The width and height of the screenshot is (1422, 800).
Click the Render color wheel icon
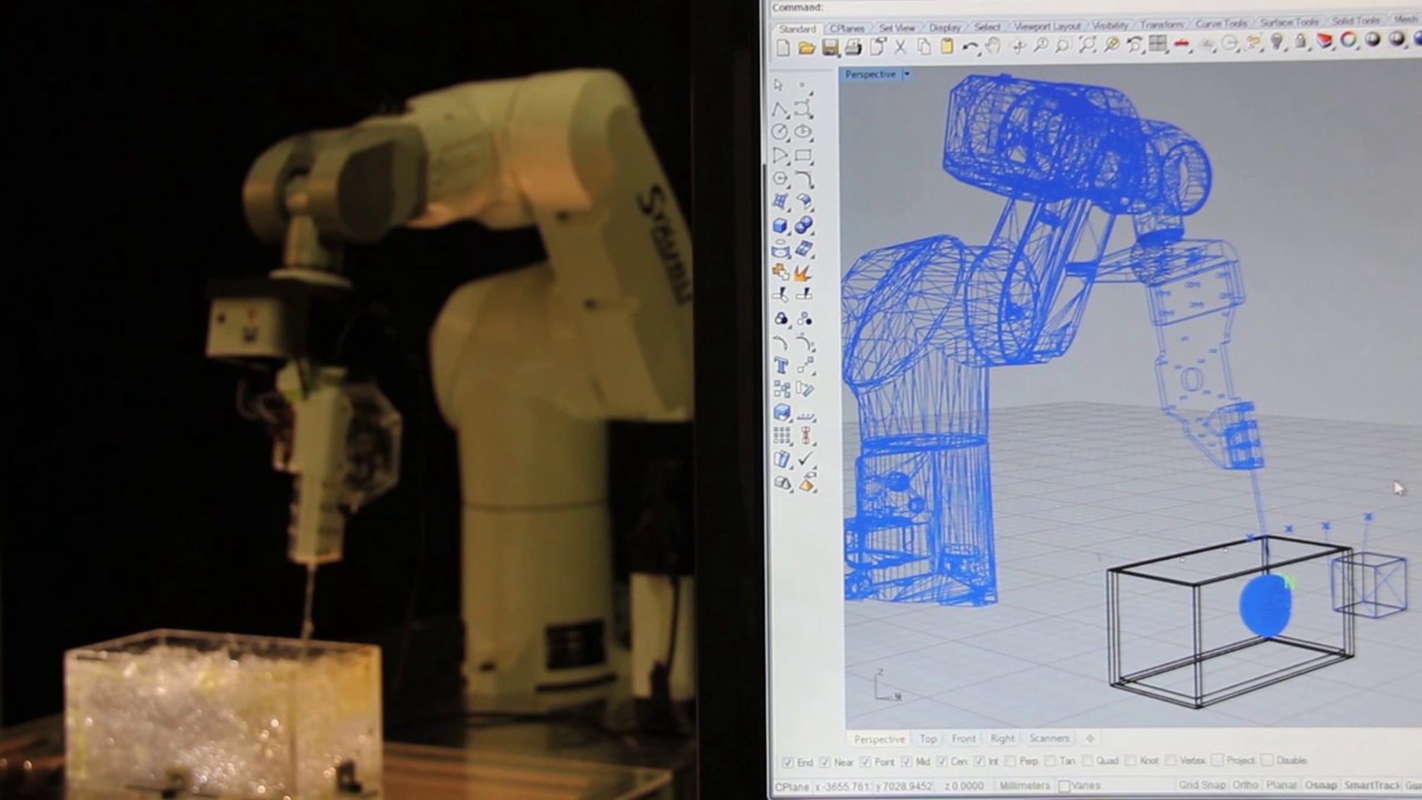pos(1349,40)
